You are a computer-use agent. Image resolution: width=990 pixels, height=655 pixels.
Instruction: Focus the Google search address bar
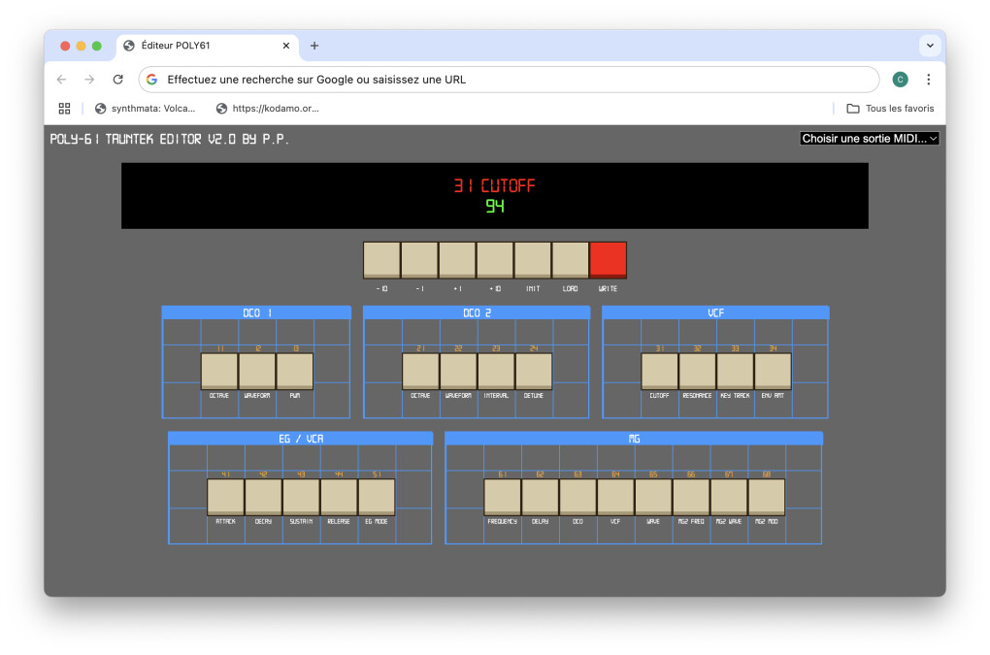[x=509, y=80]
